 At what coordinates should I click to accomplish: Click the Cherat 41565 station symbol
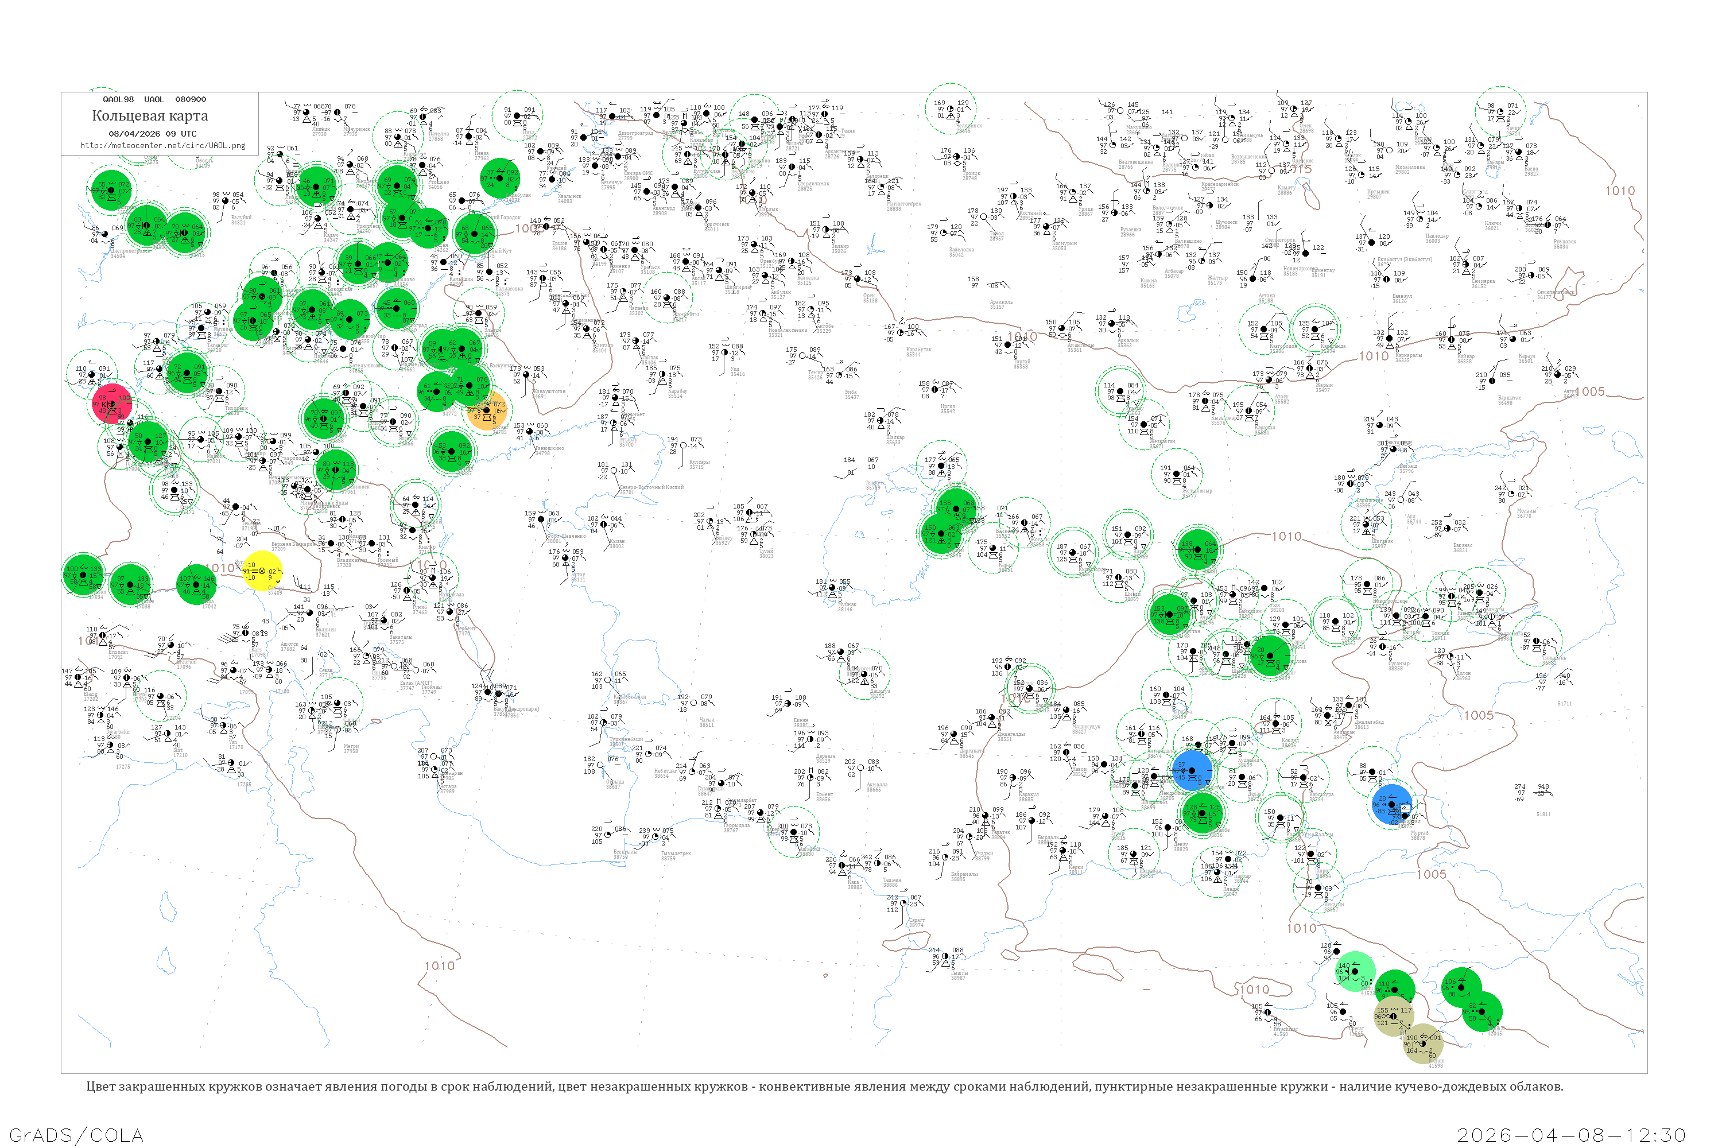(x=1343, y=1012)
